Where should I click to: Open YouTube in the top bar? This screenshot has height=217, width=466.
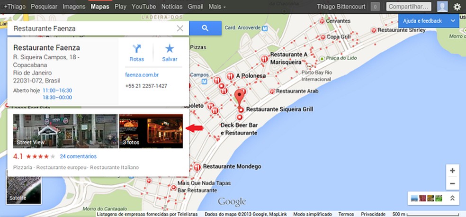[144, 7]
